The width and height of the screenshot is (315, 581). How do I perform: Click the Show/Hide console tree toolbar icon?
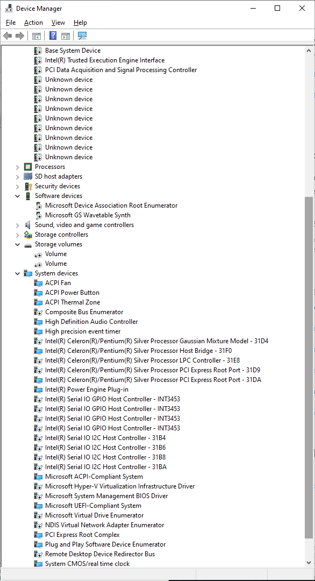[x=36, y=36]
